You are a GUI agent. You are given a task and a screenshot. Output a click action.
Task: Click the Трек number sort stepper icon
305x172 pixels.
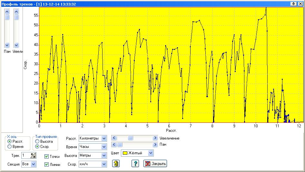click(x=33, y=156)
